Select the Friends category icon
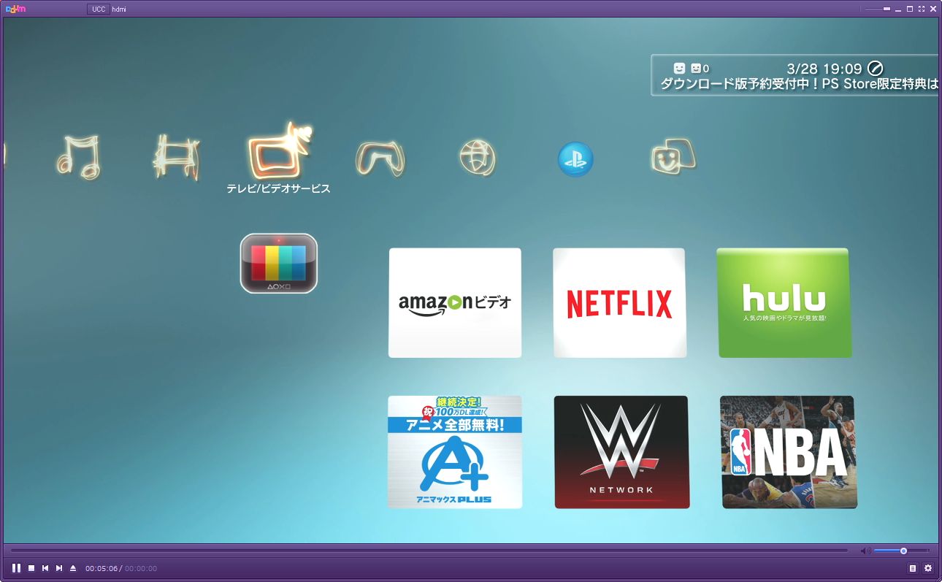The image size is (942, 582). (673, 156)
